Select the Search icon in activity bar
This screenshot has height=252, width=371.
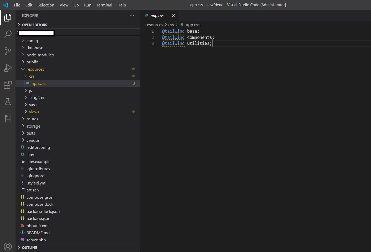7,34
